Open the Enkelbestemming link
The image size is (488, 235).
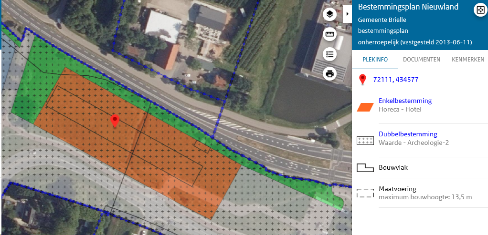point(405,101)
